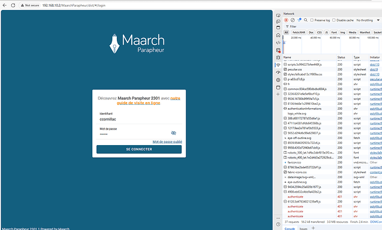Filter requests by Img type

[x=343, y=33]
